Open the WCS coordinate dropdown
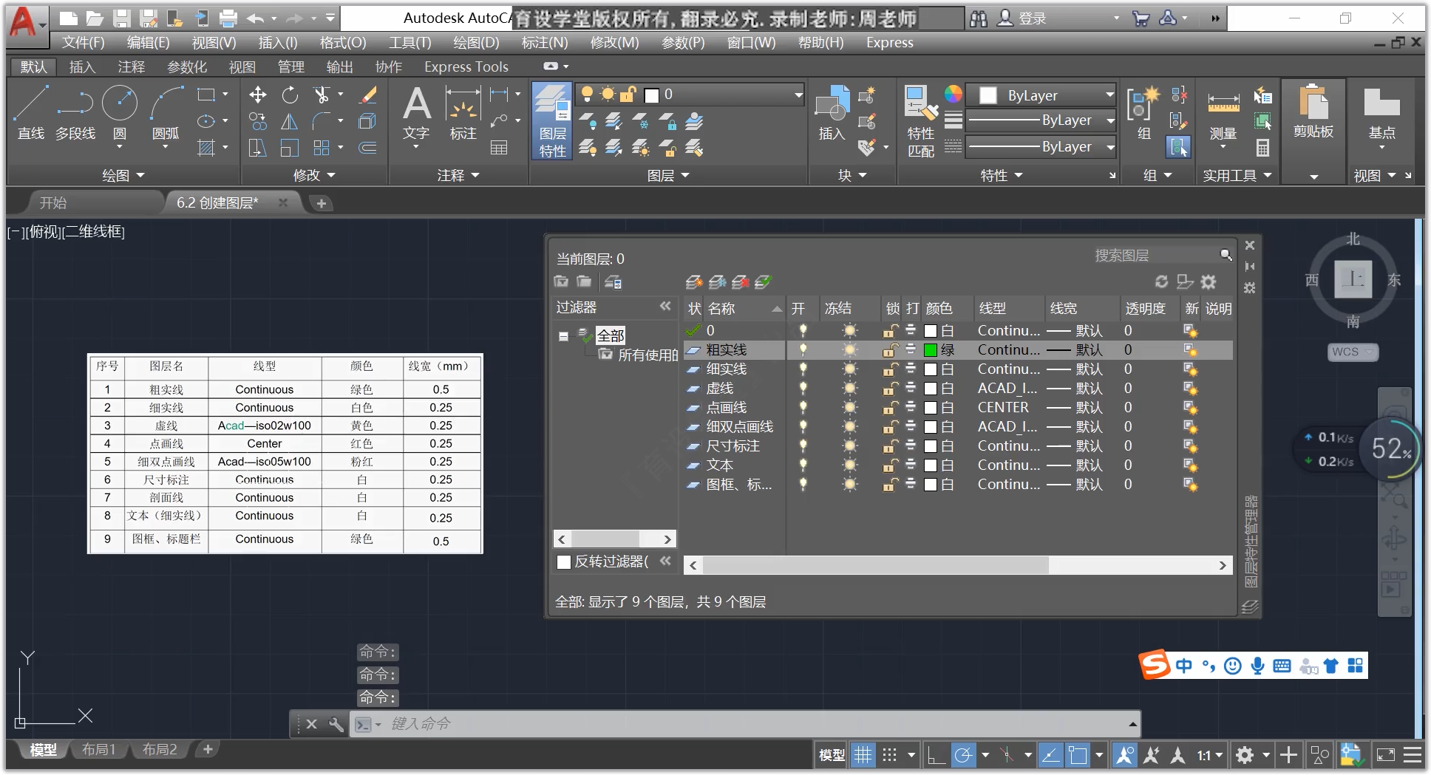Viewport: 1431px width, 775px height. click(x=1353, y=352)
